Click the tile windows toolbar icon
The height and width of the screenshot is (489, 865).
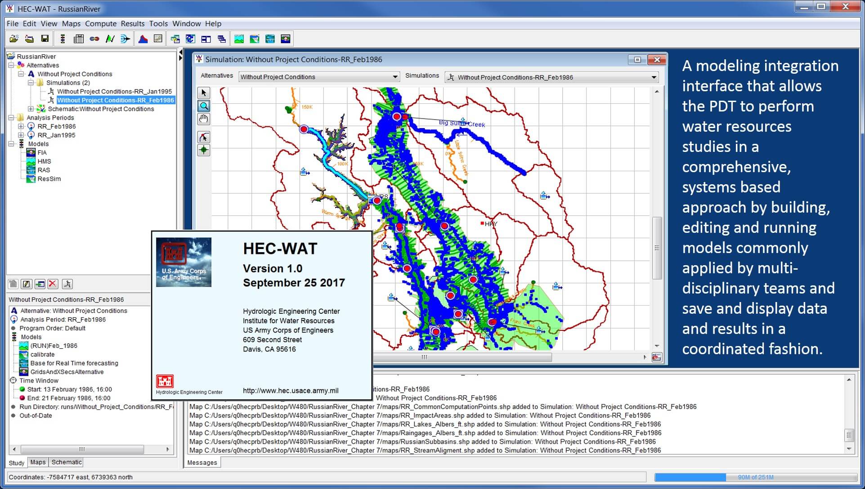click(x=206, y=39)
